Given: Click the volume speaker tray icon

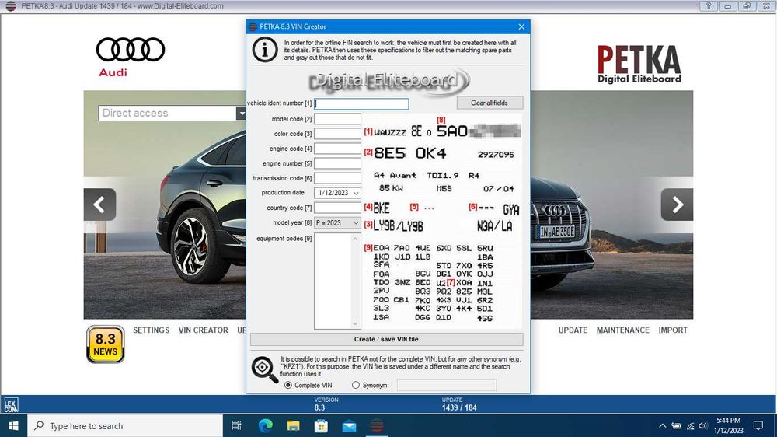Looking at the screenshot, I should coord(702,425).
